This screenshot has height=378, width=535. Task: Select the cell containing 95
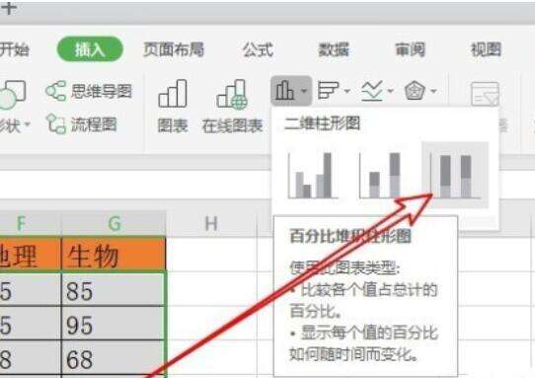(x=114, y=324)
